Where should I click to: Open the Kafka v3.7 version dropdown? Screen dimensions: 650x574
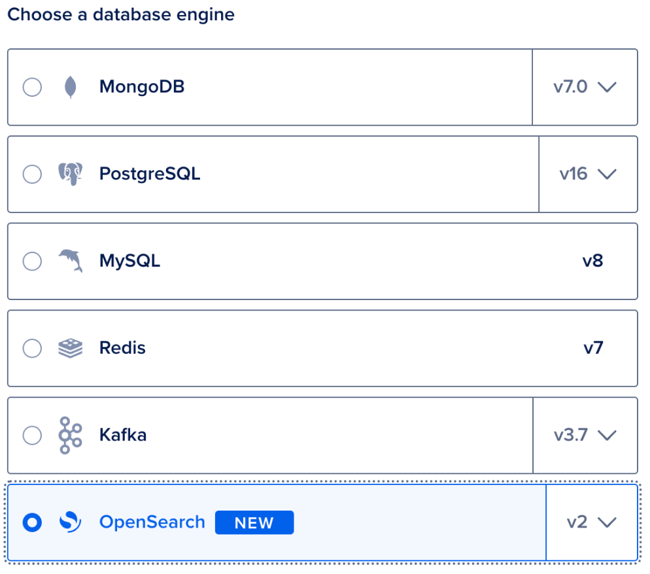point(585,435)
